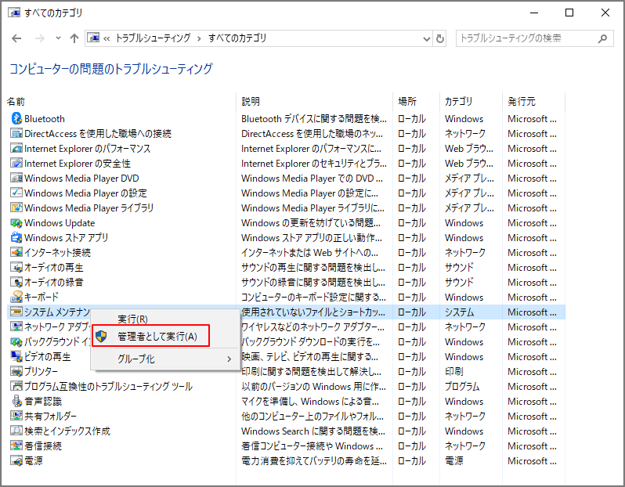Click the Windows Media Player の設定 icon

pyautogui.click(x=16, y=193)
